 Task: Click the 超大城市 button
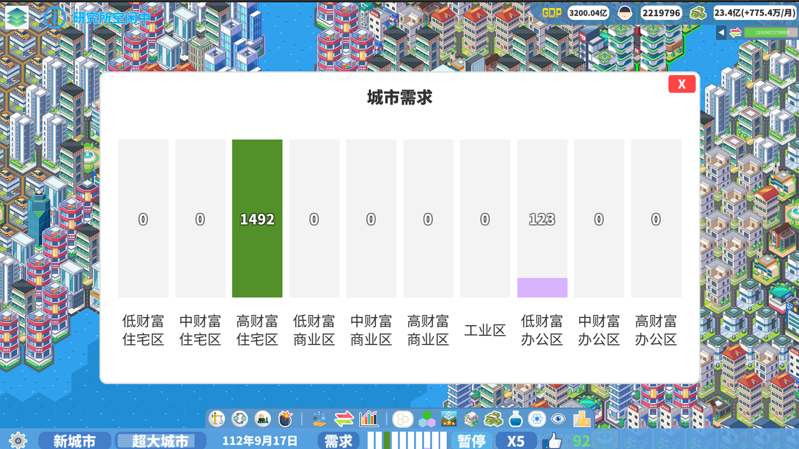pyautogui.click(x=161, y=442)
